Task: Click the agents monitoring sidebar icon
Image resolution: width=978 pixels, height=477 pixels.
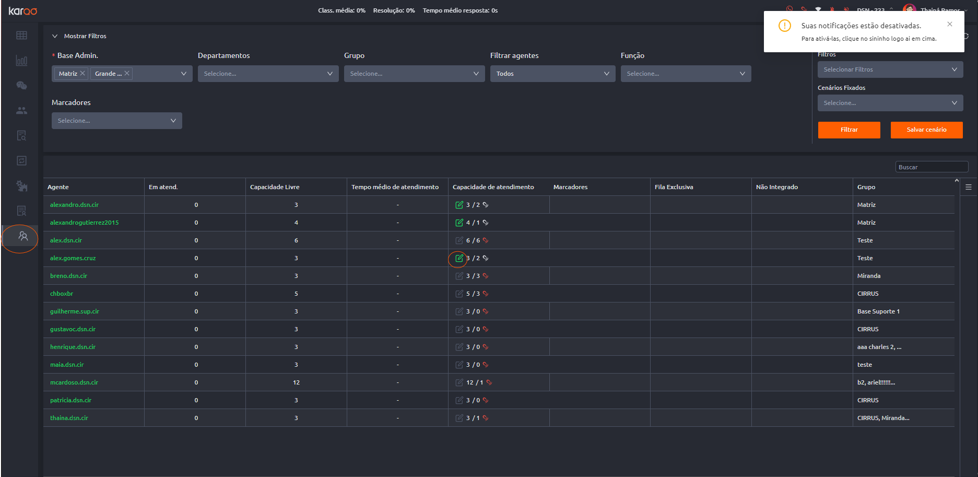Action: 22,236
